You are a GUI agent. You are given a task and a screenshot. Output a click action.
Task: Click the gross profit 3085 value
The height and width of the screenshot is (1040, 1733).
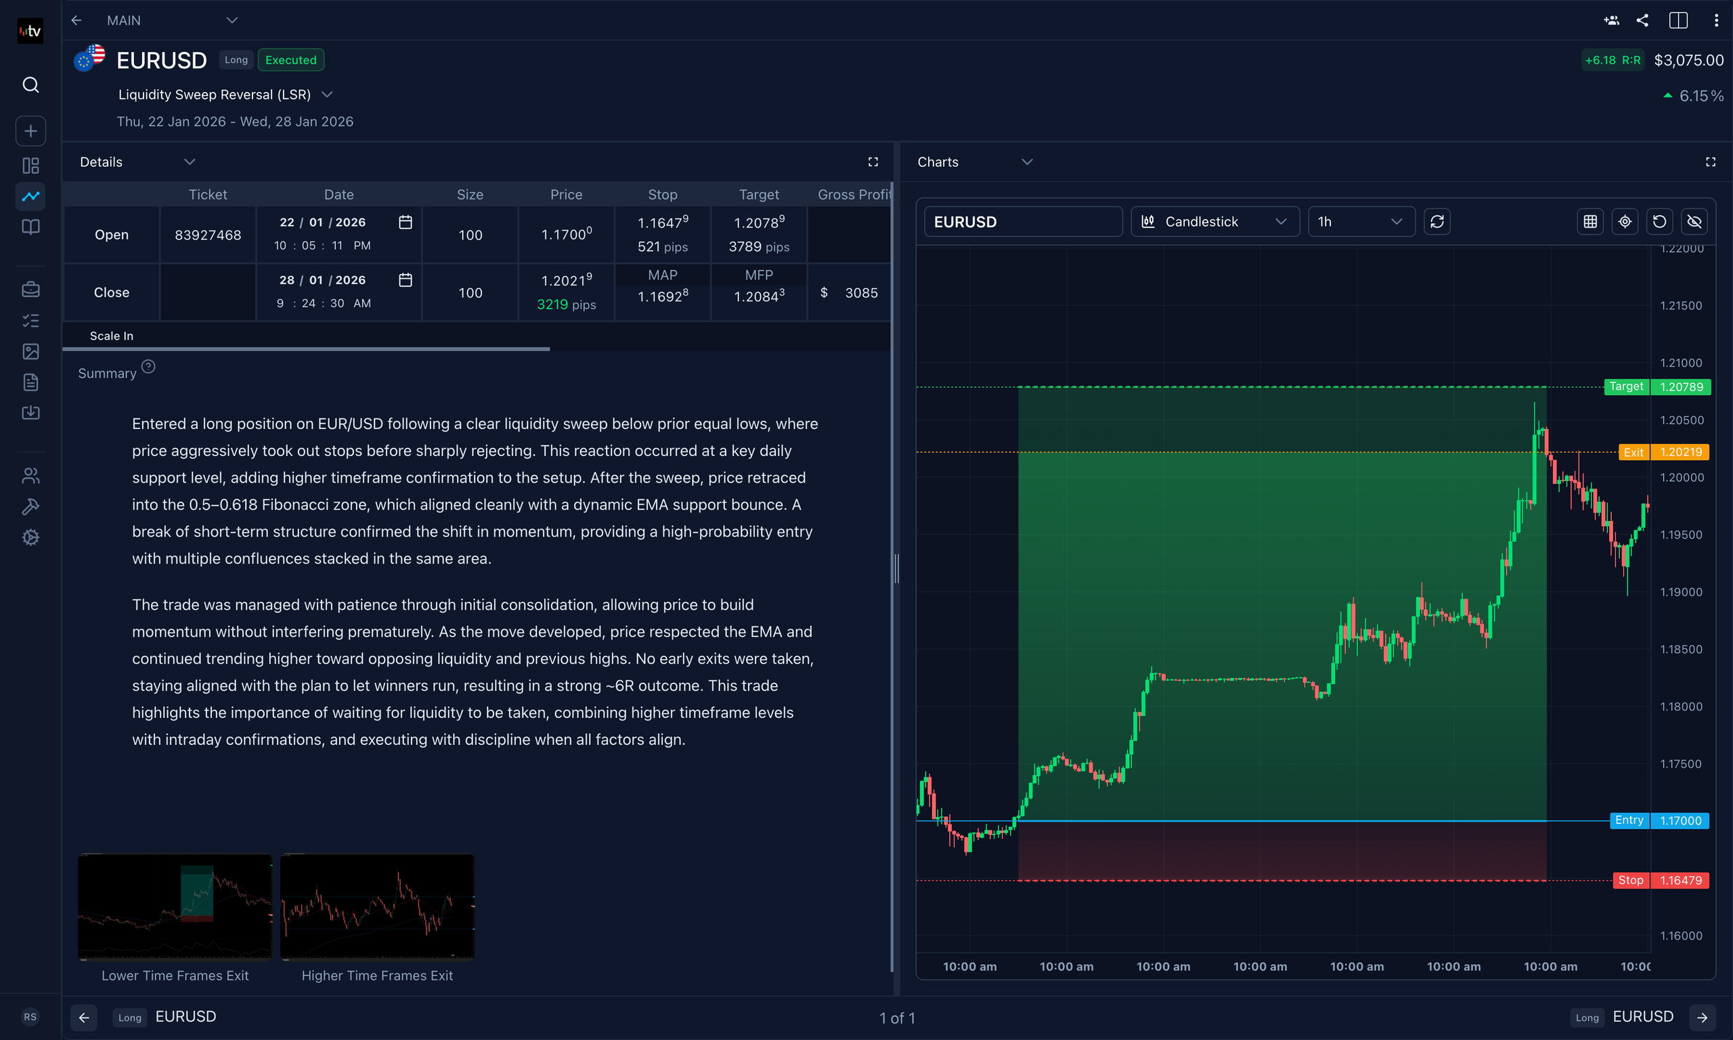862,292
